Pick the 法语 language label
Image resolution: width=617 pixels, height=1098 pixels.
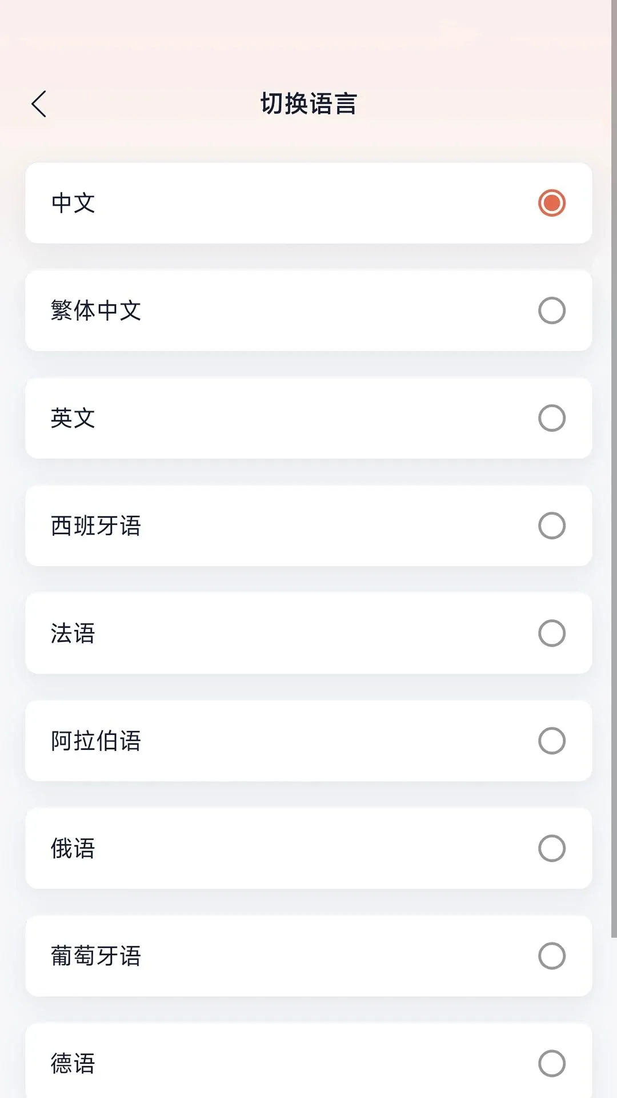[x=73, y=633]
